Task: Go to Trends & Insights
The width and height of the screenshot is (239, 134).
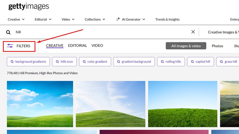Action: pos(167,19)
